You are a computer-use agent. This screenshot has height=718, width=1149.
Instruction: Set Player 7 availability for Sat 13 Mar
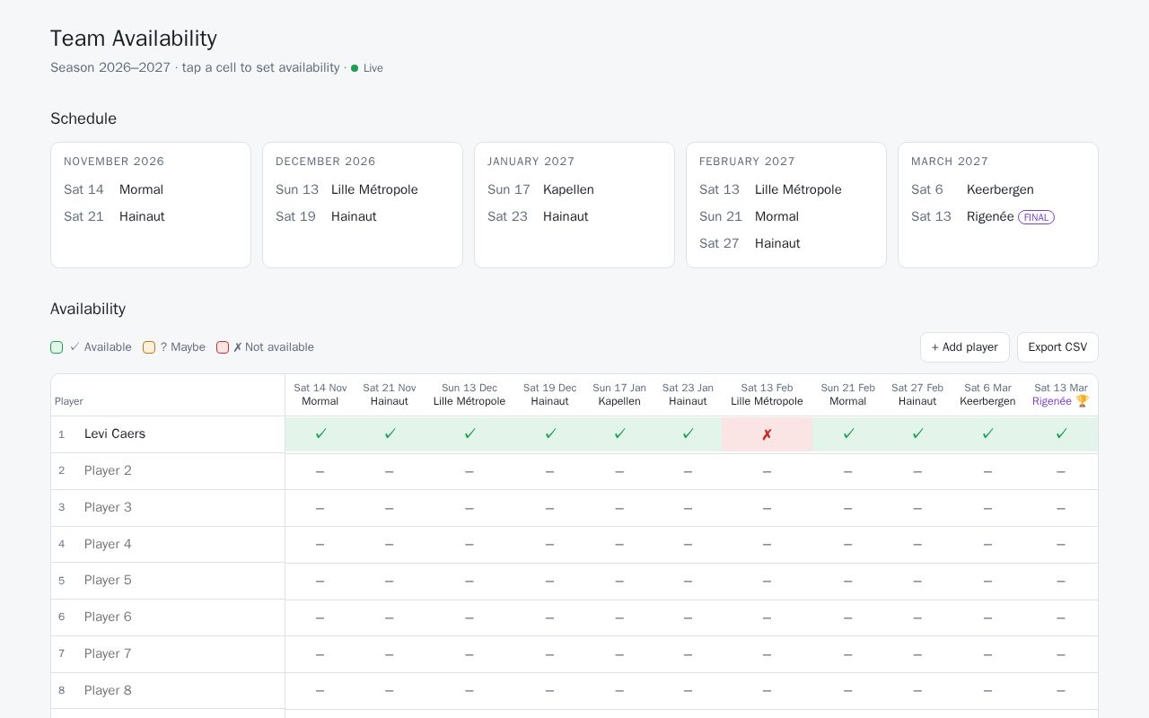[x=1061, y=655]
